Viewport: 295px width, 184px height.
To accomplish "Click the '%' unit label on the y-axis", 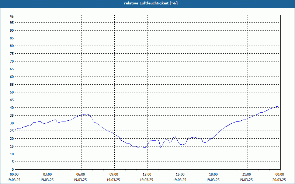I will (12, 17).
